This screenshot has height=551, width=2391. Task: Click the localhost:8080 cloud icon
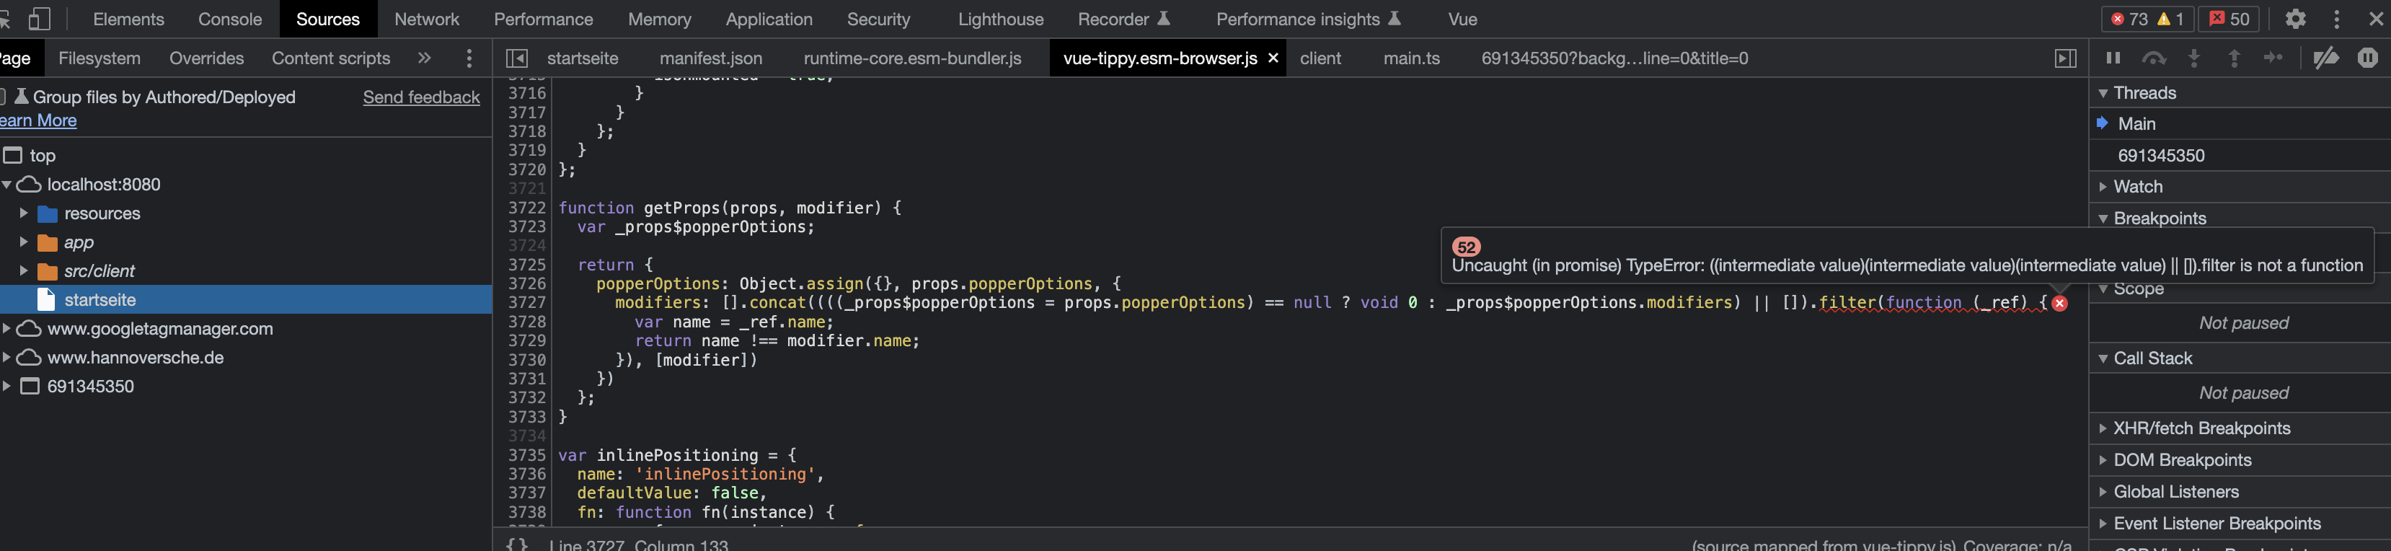point(29,185)
